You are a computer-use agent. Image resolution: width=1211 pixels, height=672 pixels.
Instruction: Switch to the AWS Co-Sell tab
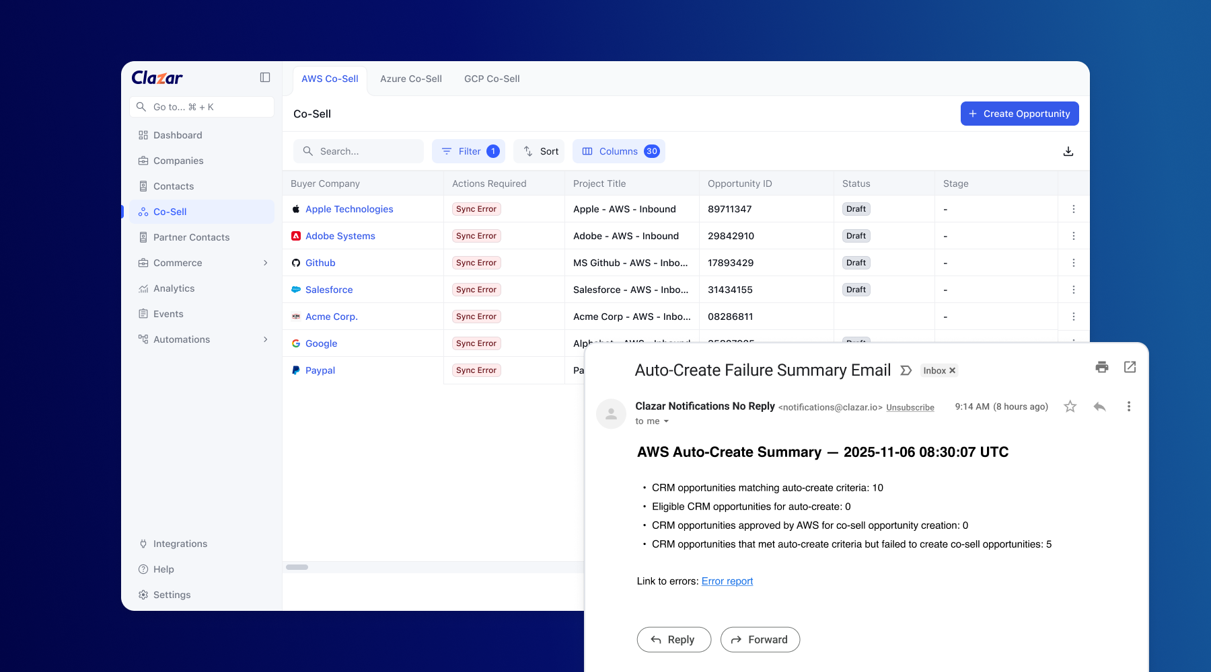pyautogui.click(x=330, y=79)
